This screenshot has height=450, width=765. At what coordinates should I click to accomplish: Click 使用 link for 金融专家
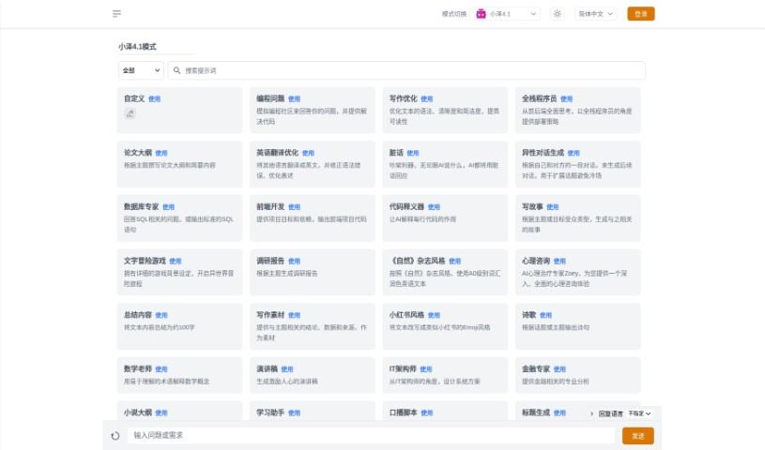[559, 369]
